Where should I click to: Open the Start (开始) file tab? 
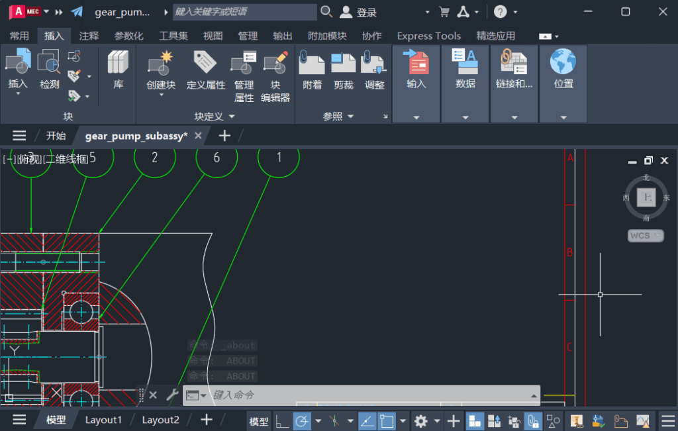pyautogui.click(x=56, y=136)
